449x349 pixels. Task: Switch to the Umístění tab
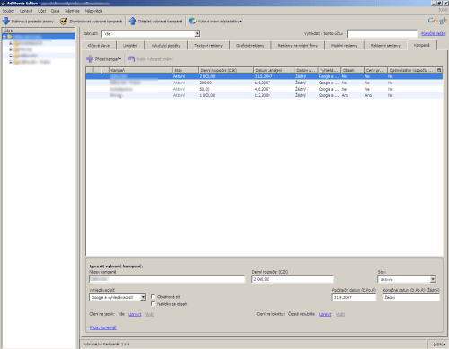(x=130, y=46)
